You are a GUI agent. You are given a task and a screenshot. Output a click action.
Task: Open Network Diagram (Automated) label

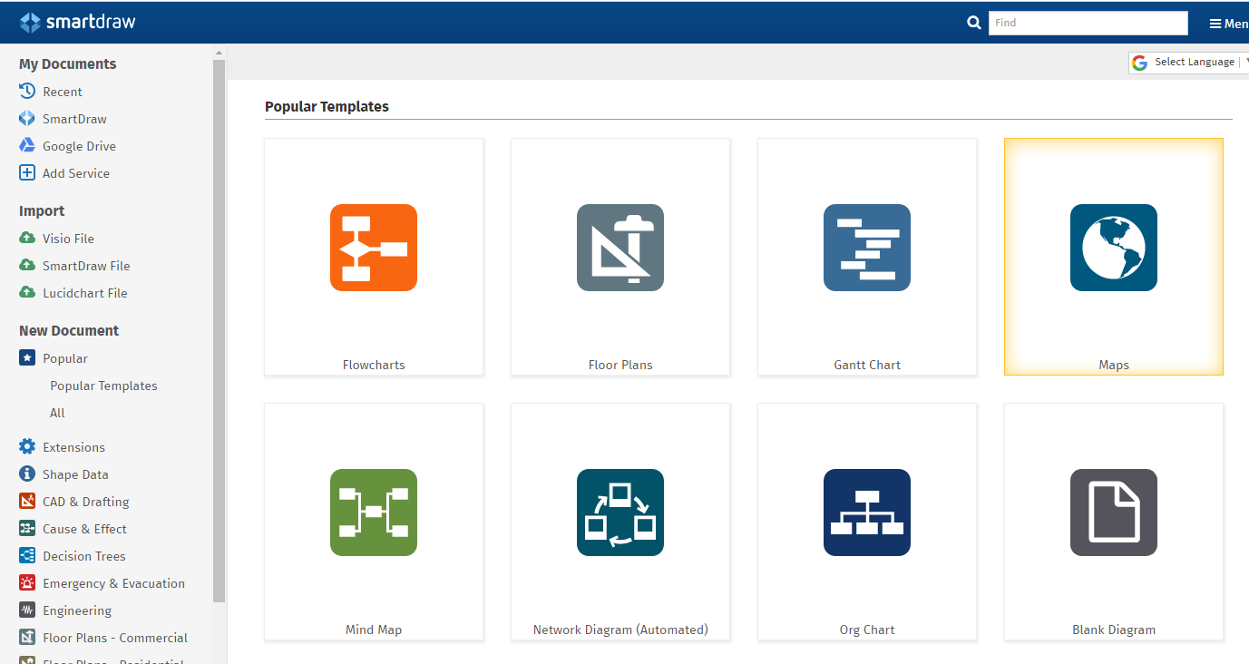(x=620, y=630)
